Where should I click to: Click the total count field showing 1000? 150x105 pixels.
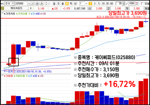(132, 4)
